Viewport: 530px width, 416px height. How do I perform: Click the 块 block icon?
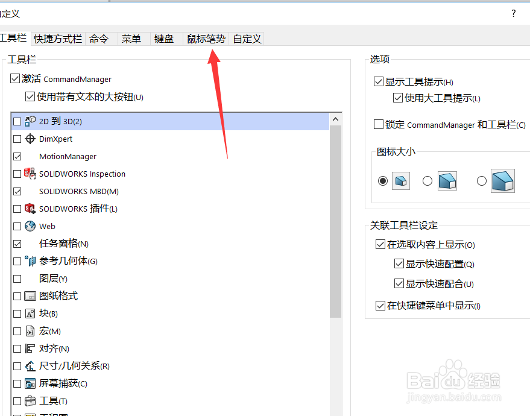pyautogui.click(x=30, y=314)
